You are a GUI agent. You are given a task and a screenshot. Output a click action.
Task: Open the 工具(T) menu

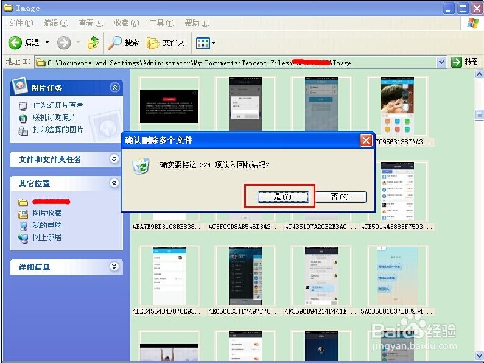click(162, 23)
